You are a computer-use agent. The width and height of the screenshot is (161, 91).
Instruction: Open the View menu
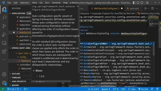coord(34,3)
